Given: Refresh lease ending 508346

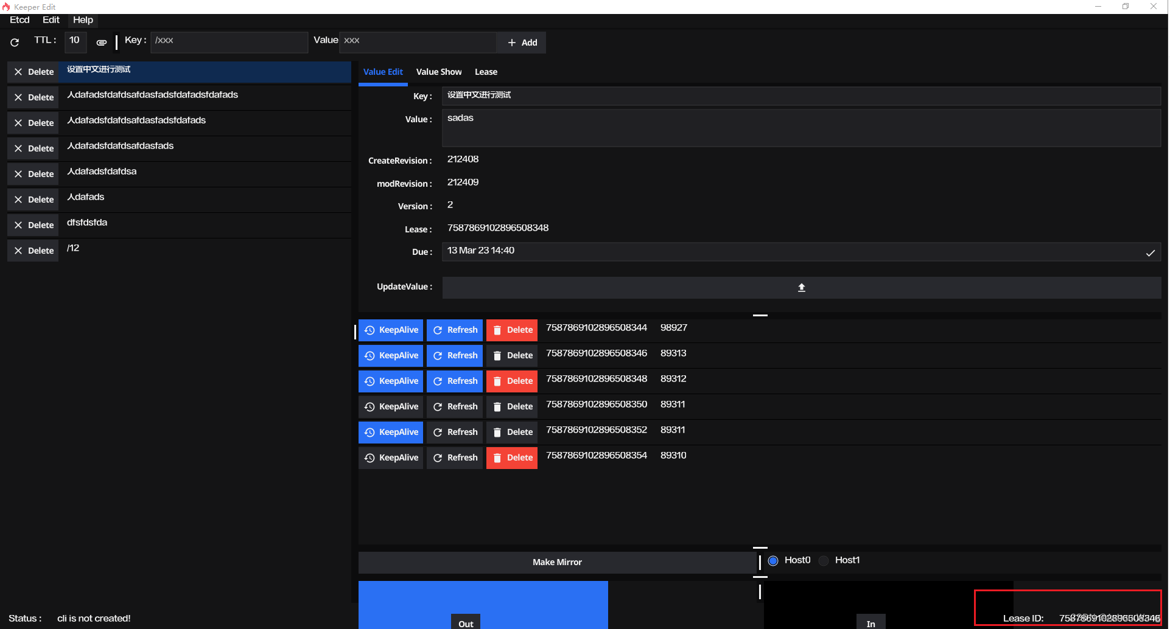Looking at the screenshot, I should [x=455, y=356].
